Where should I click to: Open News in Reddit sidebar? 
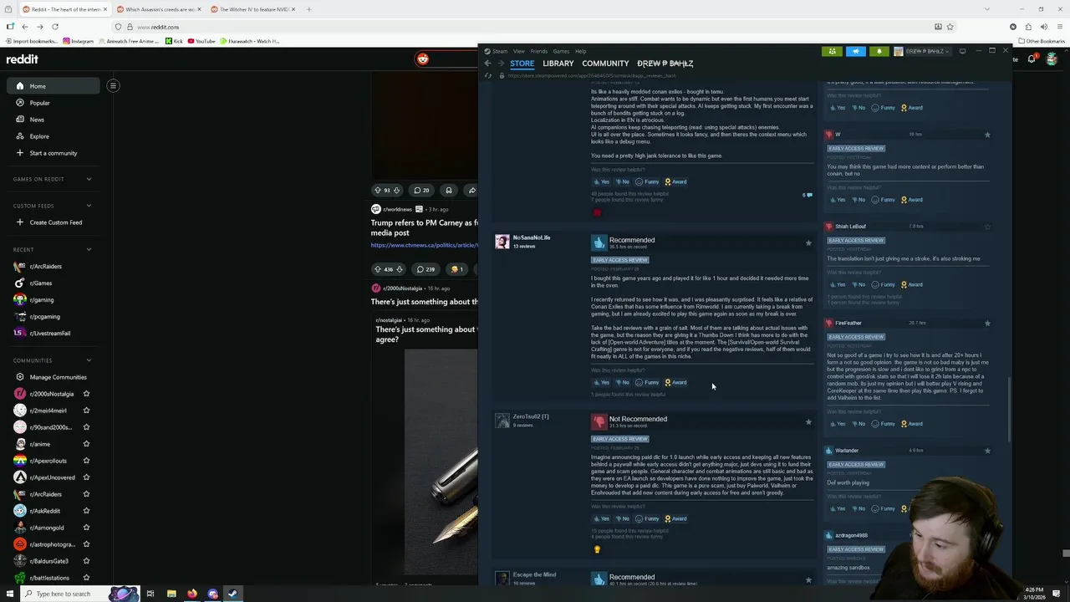click(53, 120)
